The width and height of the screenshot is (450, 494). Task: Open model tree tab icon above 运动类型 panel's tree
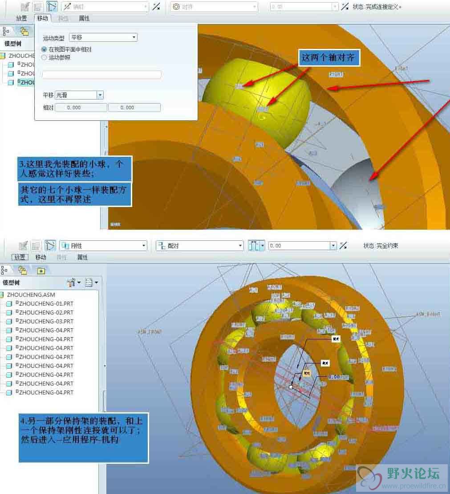tap(6, 31)
